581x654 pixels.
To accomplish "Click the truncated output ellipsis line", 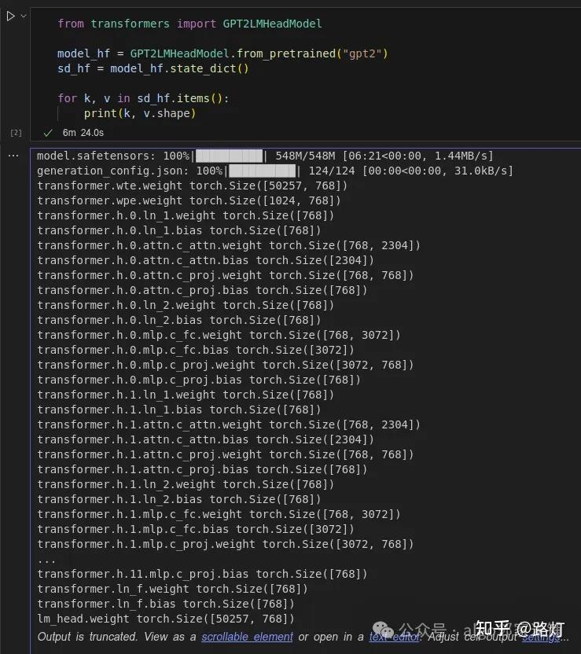I will [47, 560].
